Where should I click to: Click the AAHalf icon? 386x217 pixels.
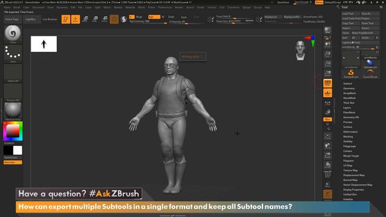click(x=327, y=74)
